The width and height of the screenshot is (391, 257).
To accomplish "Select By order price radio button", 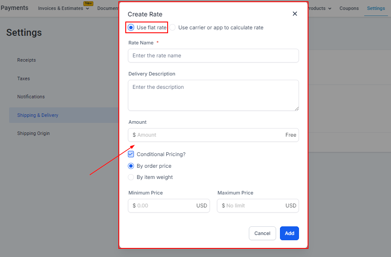I will pyautogui.click(x=131, y=166).
